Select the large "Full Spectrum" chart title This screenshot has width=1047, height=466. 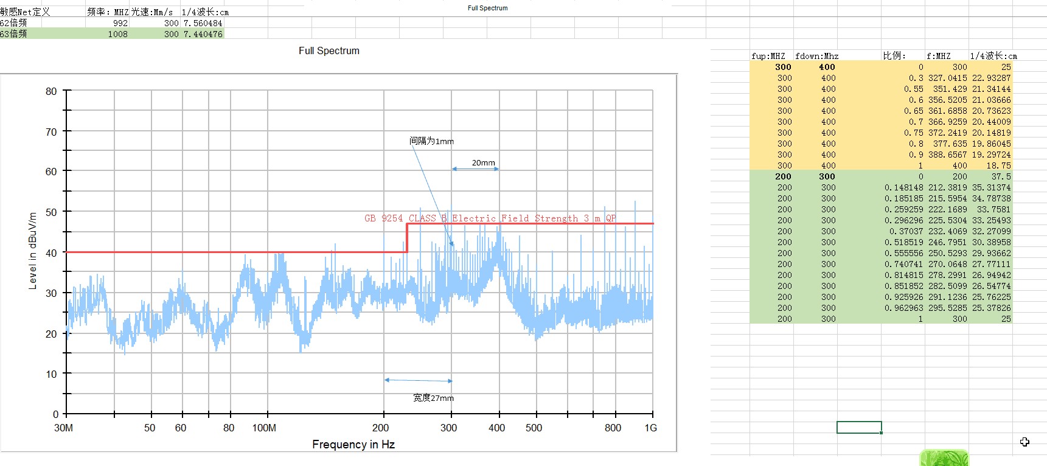pos(329,51)
